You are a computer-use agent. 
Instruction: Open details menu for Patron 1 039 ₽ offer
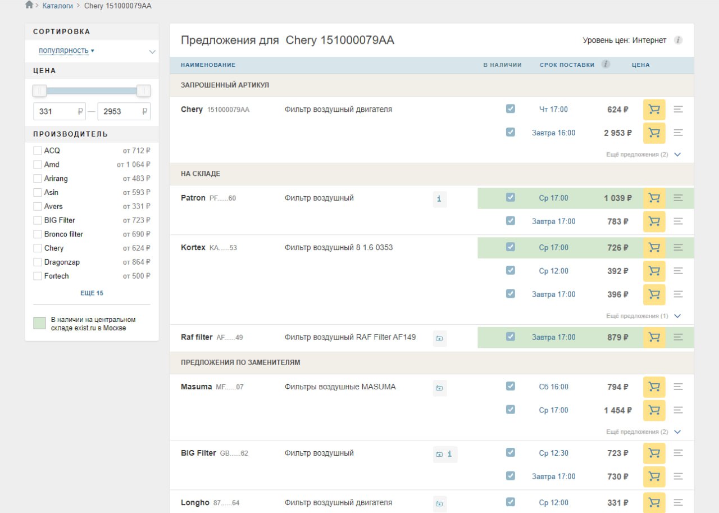(x=678, y=198)
